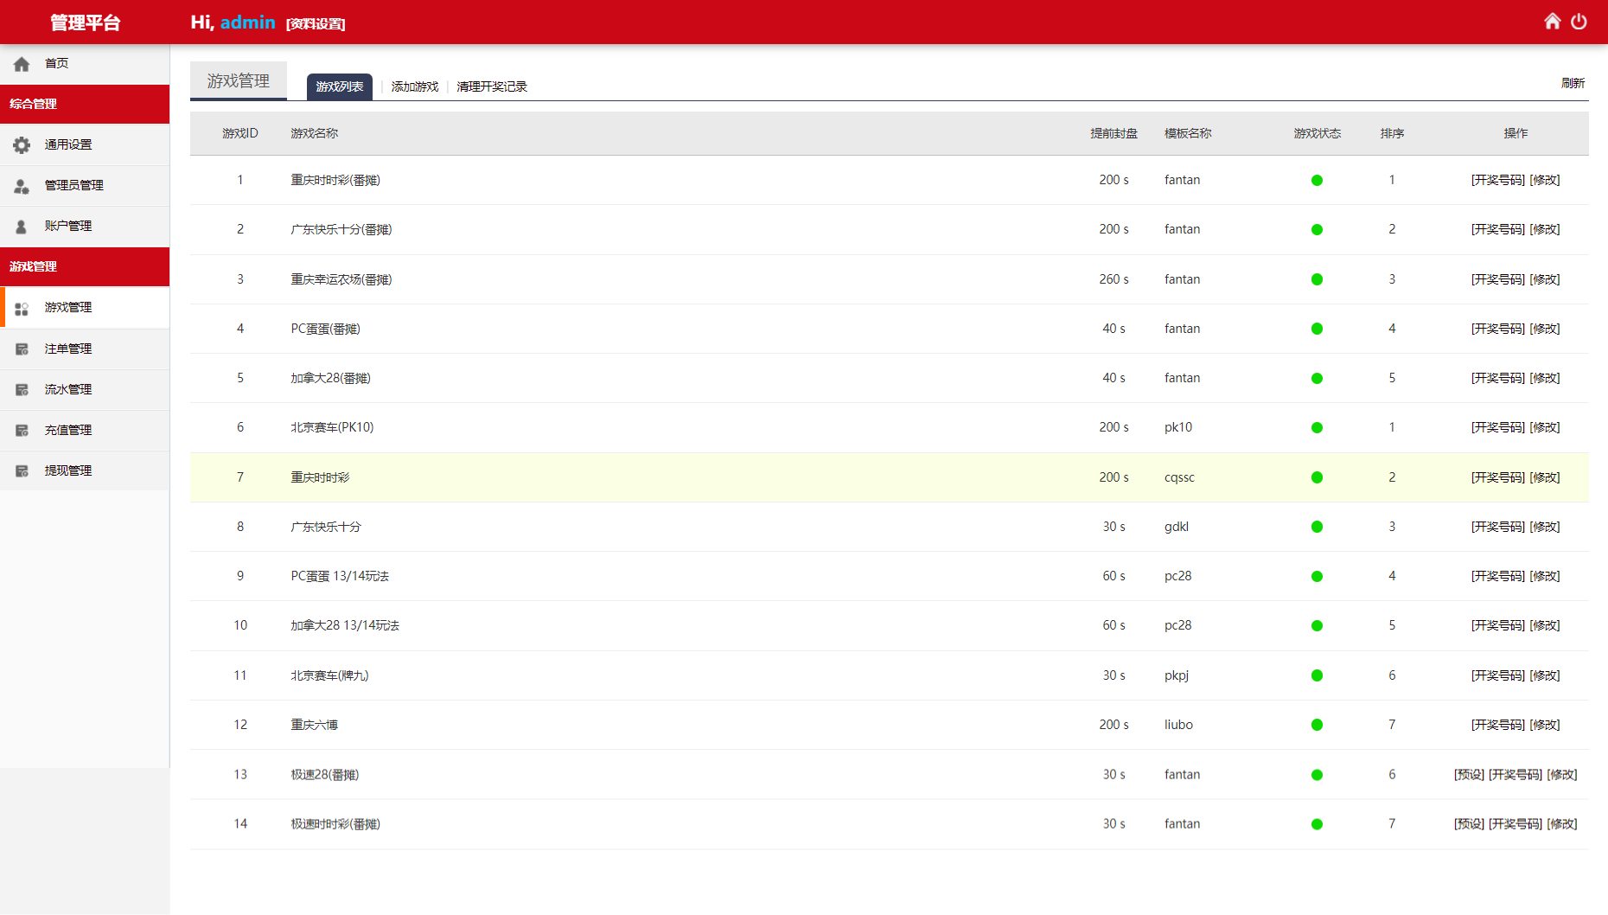Open 通用设置 in the sidebar
The width and height of the screenshot is (1608, 915).
point(85,144)
